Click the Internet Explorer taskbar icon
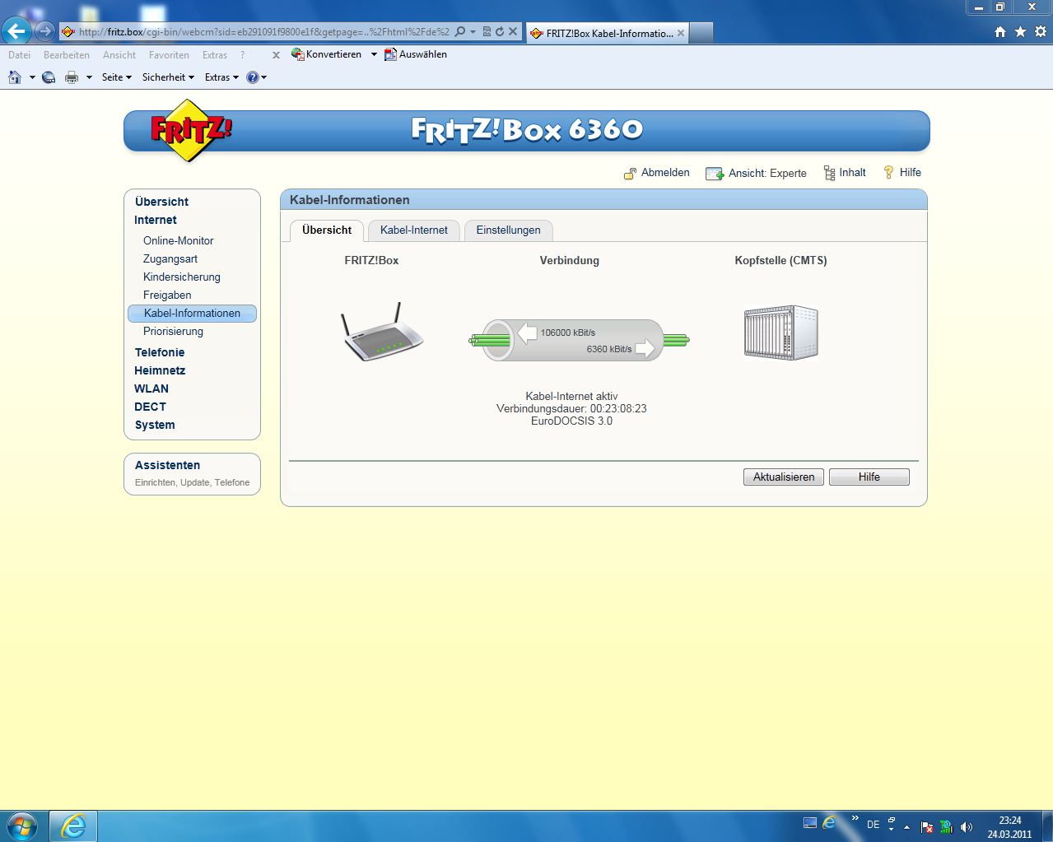The image size is (1053, 842). 73,826
